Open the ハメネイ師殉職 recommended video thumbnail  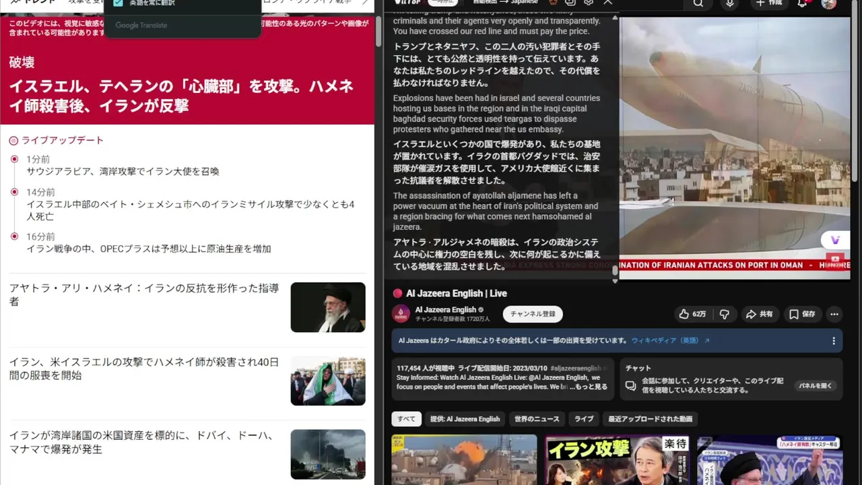pyautogui.click(x=770, y=460)
